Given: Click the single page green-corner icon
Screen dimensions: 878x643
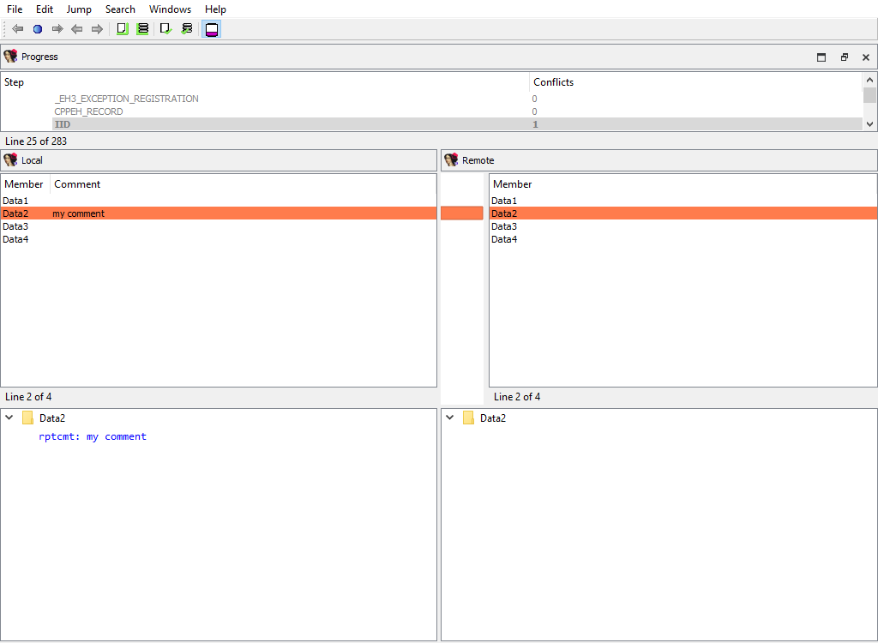Looking at the screenshot, I should [122, 29].
